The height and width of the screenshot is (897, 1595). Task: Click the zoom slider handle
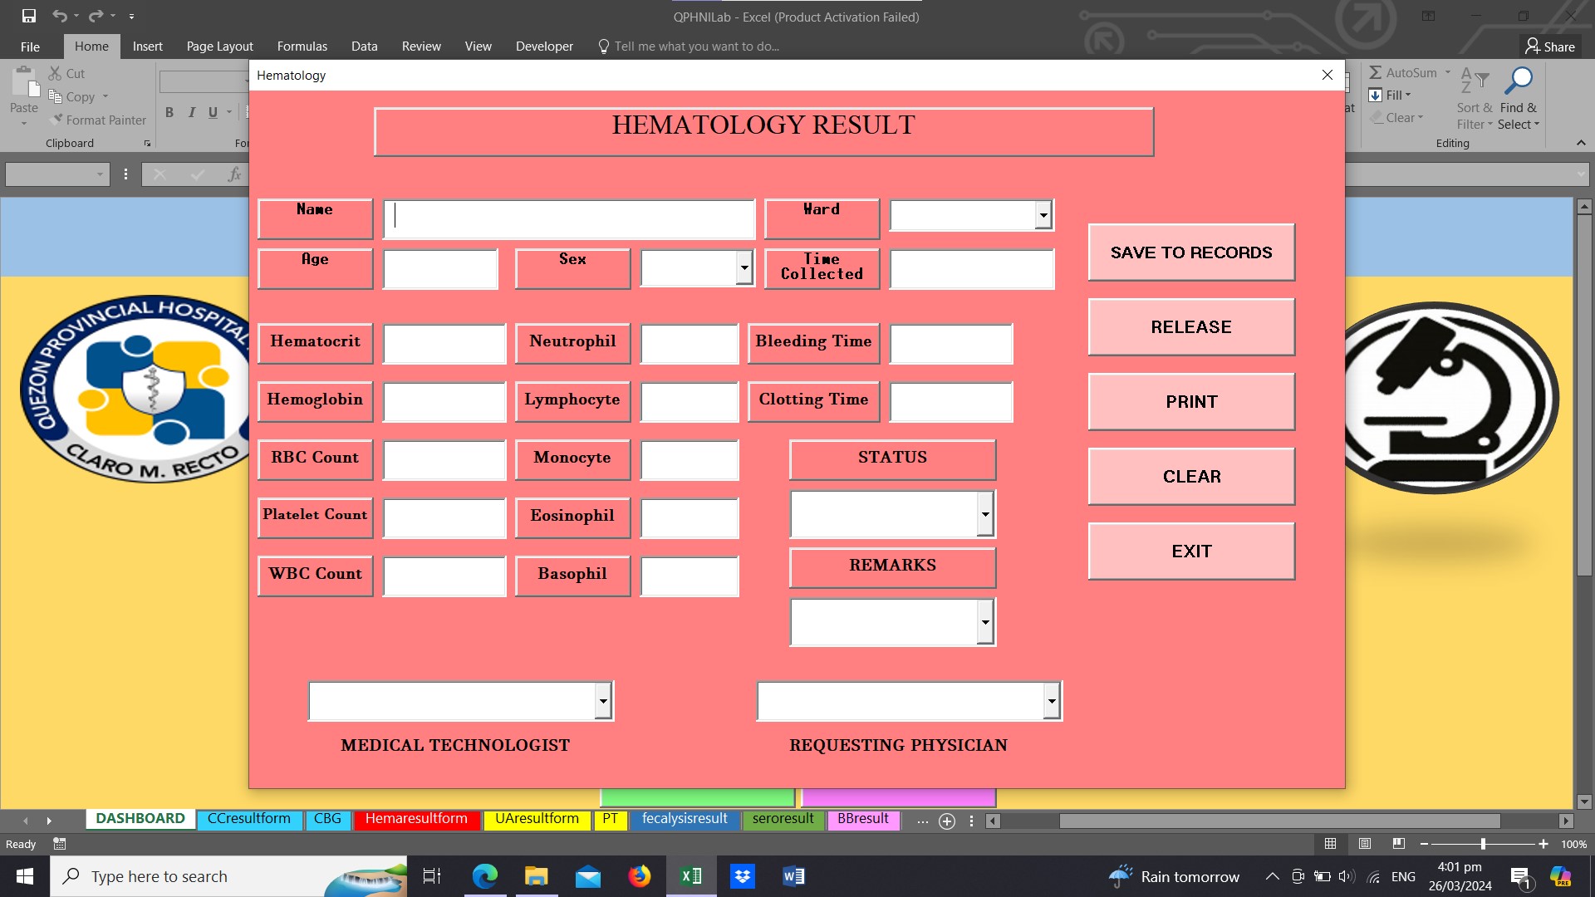coord(1483,844)
